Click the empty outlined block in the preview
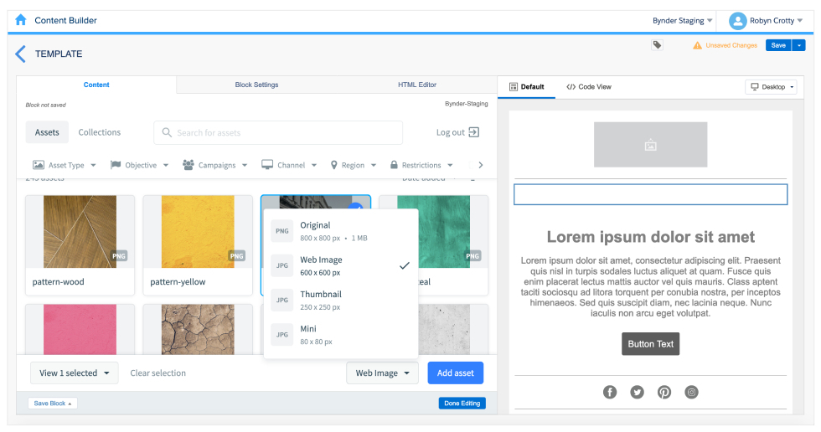The width and height of the screenshot is (821, 432). pos(650,194)
